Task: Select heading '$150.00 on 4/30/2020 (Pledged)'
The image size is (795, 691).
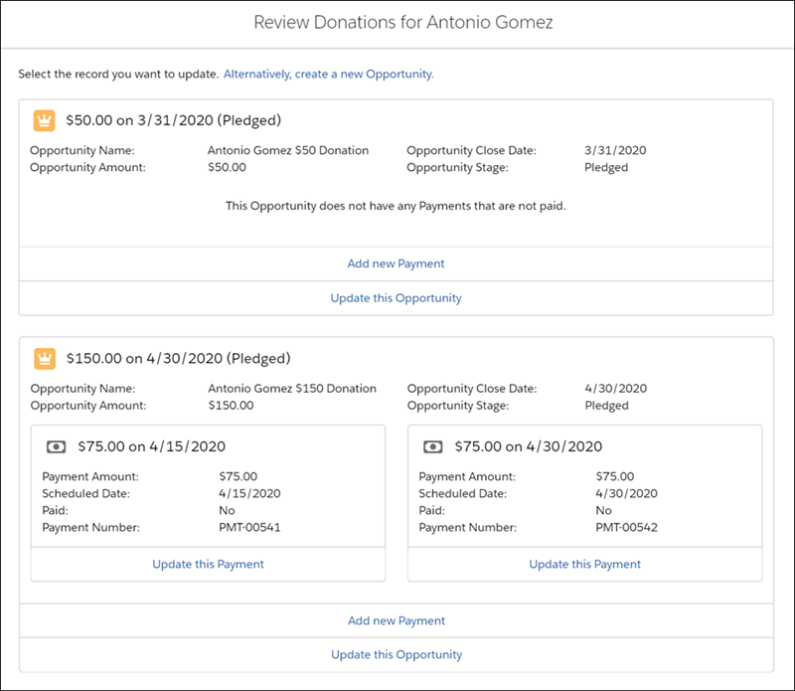Action: pyautogui.click(x=179, y=358)
